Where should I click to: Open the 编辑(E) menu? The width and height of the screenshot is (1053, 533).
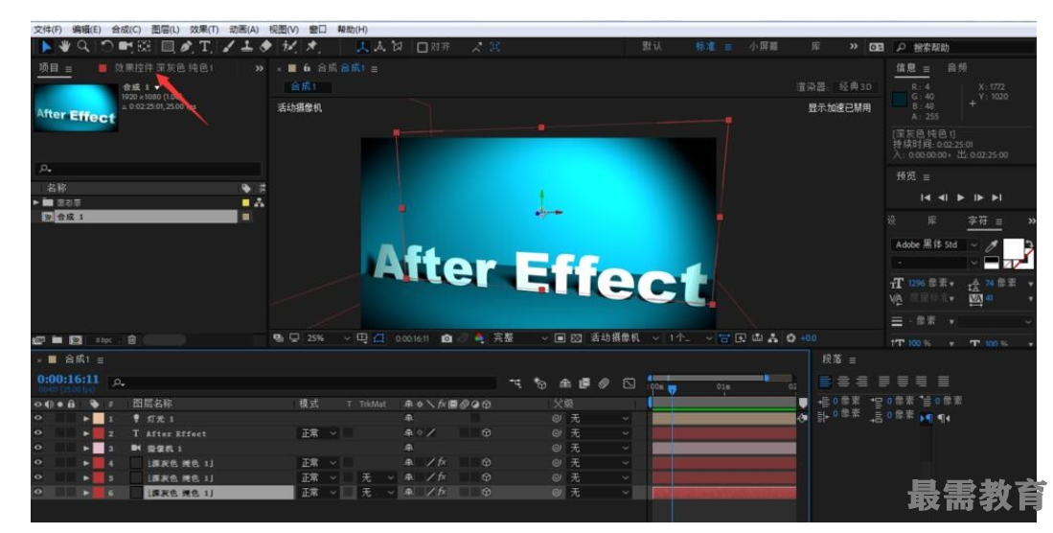pos(86,30)
